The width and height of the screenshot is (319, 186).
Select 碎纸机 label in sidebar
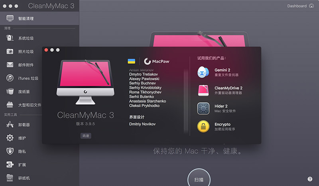(24, 178)
